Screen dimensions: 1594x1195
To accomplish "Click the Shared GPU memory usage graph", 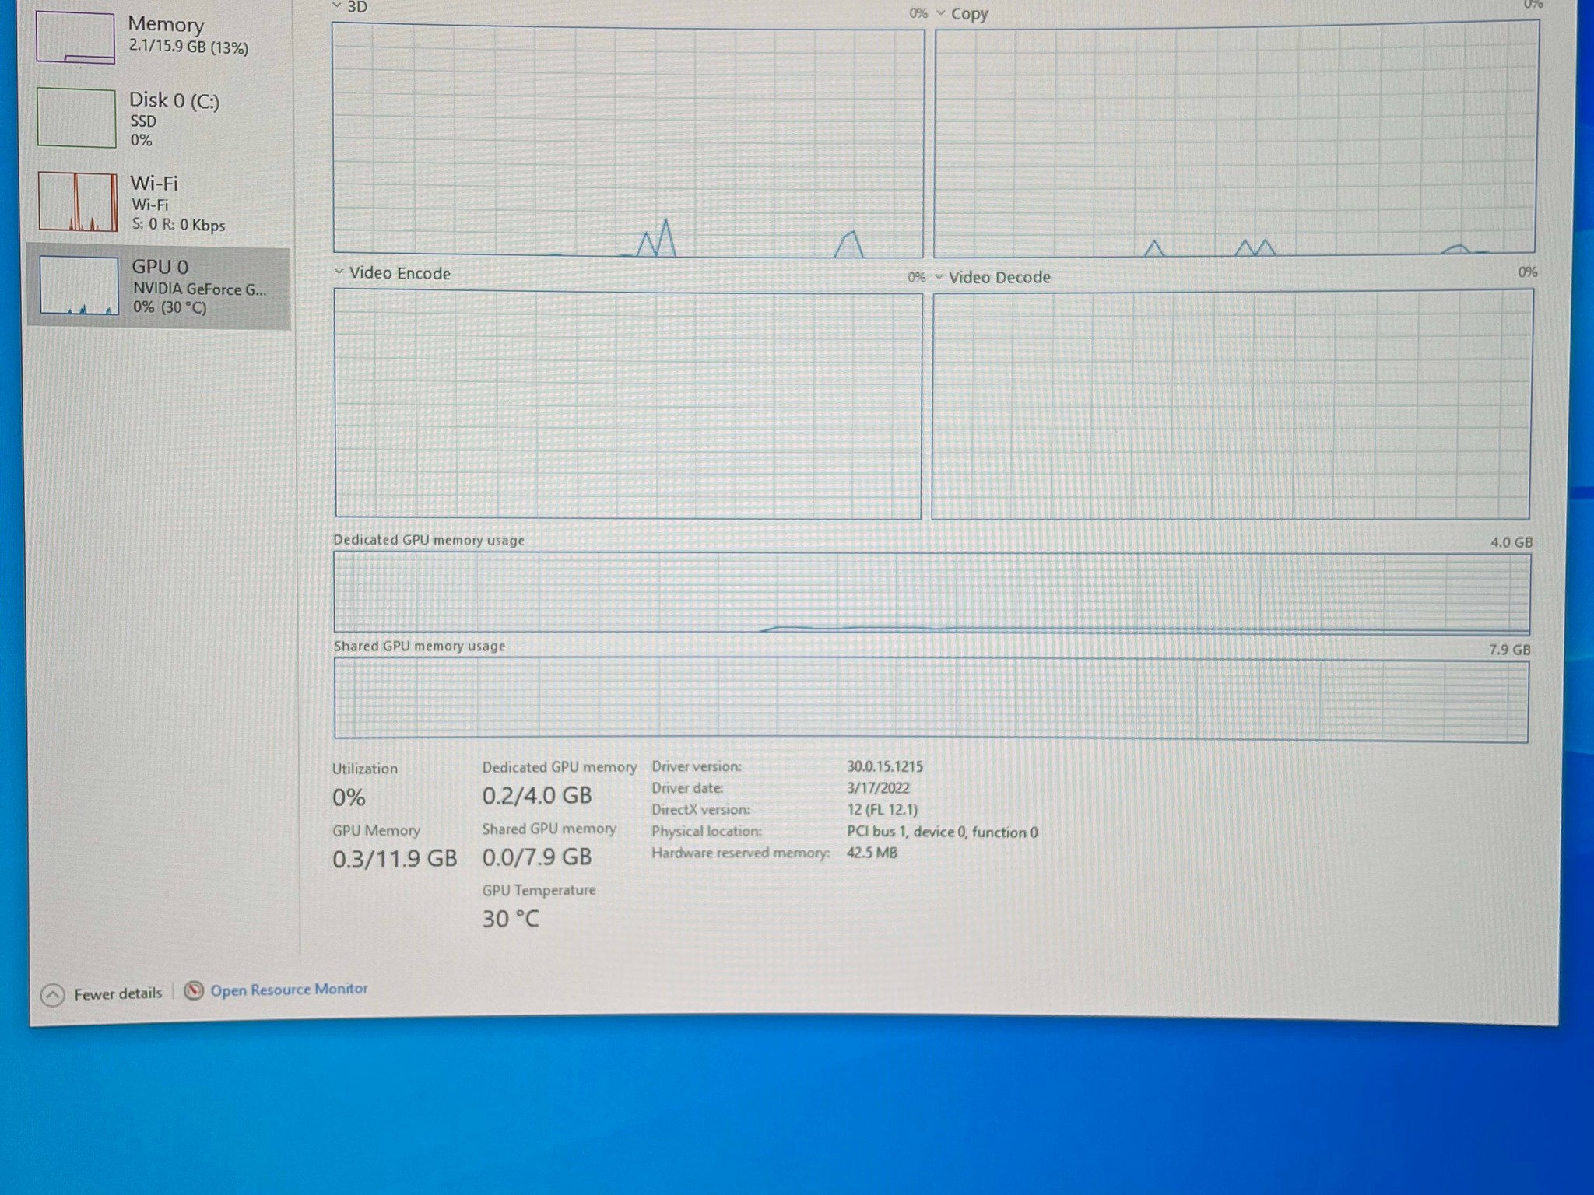I will click(932, 699).
